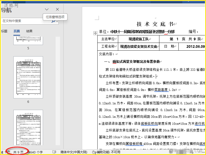The height and width of the screenshot is (155, 206).
Task: Click the 4640 个字 word count
Action: click(x=36, y=152)
